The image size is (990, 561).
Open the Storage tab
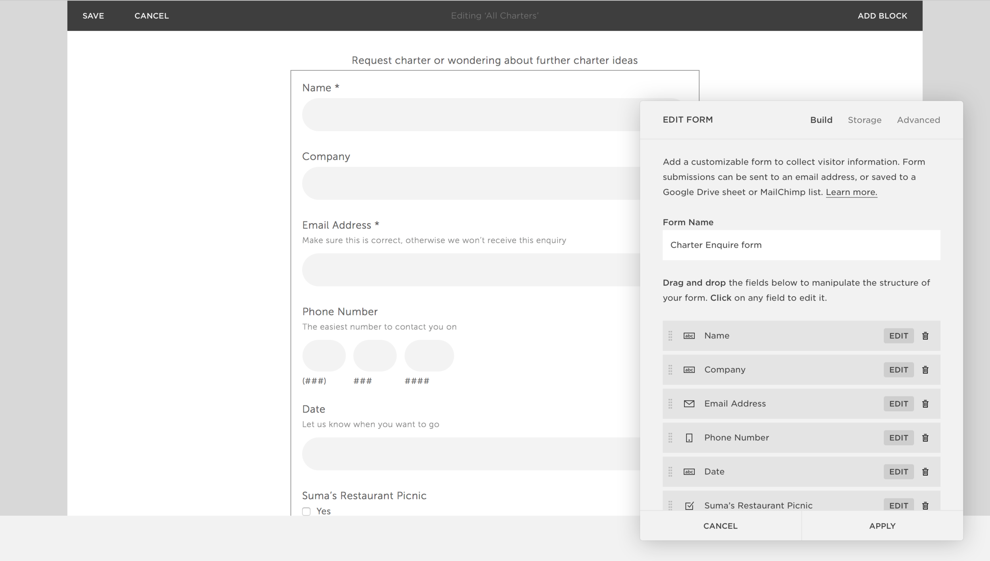(864, 120)
